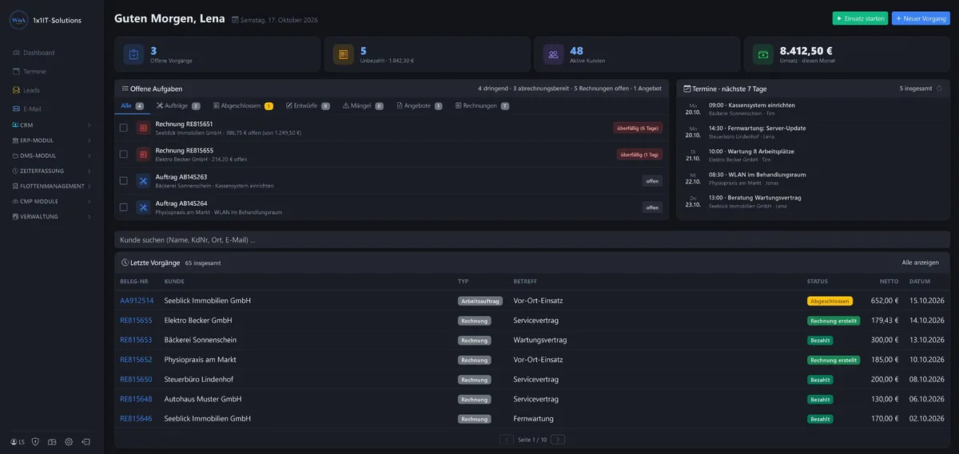This screenshot has width=959, height=454.
Task: Select the Alle tab in Offene Aufgaben
Action: (x=132, y=105)
